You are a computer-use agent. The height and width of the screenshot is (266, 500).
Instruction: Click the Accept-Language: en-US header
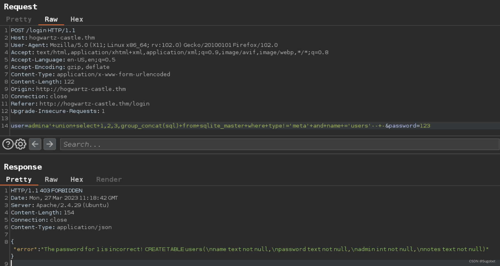[x=63, y=60]
